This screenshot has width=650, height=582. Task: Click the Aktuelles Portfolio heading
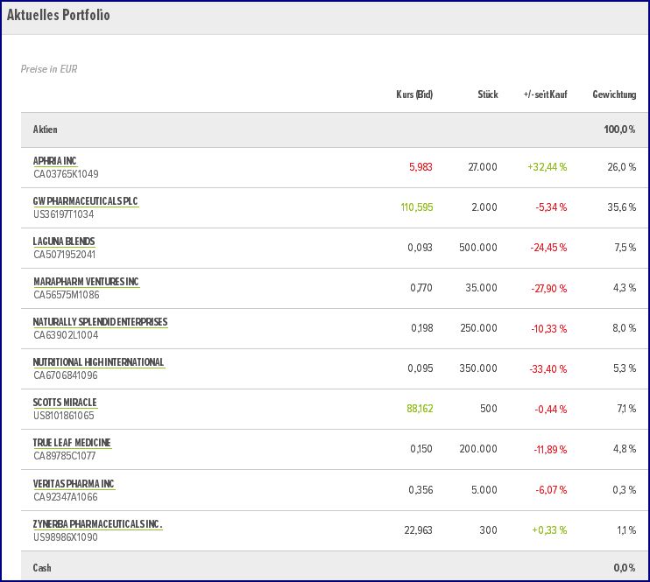click(x=59, y=16)
